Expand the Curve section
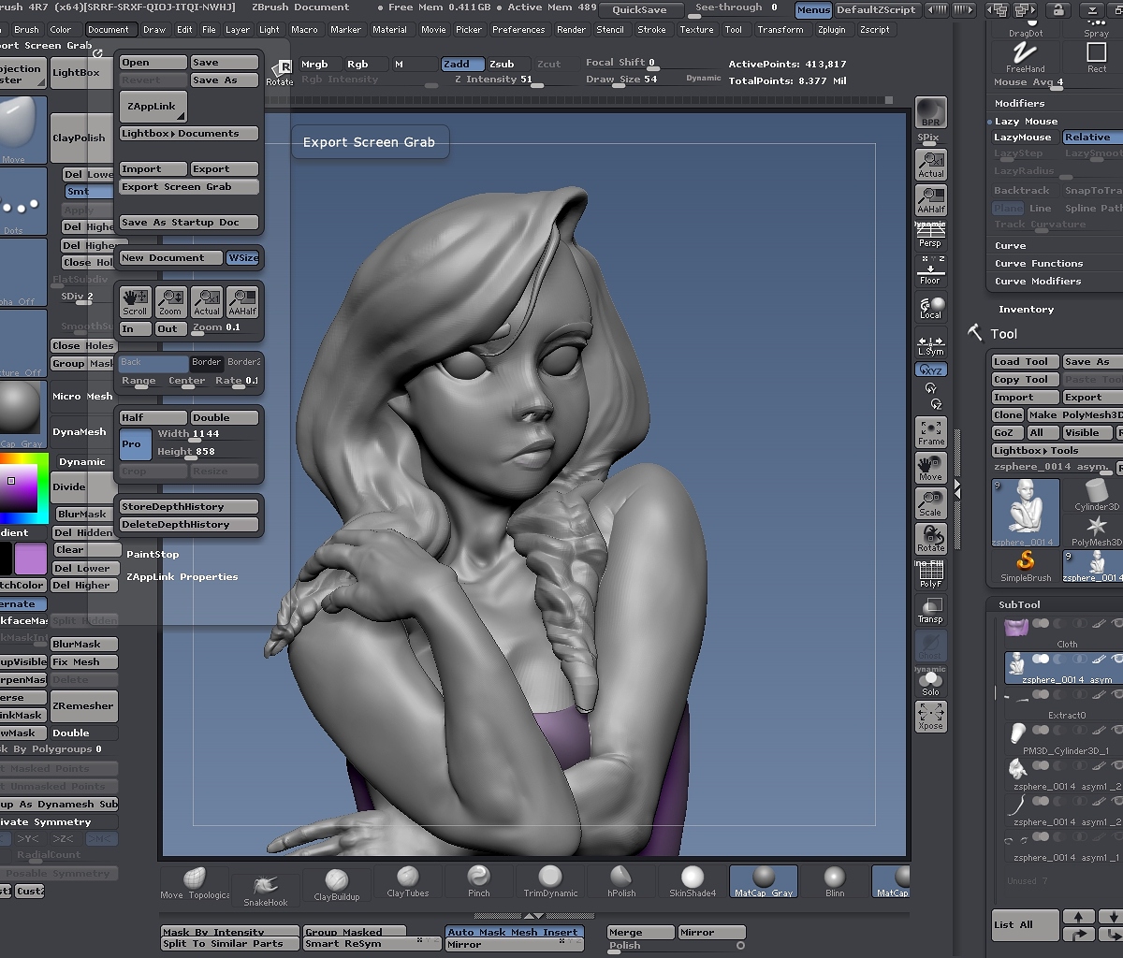 [1011, 246]
